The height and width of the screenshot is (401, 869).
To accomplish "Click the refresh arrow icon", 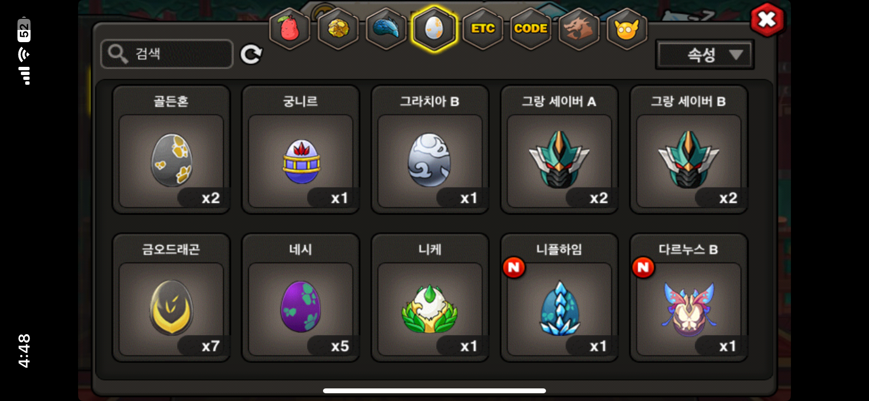I will click(x=251, y=54).
